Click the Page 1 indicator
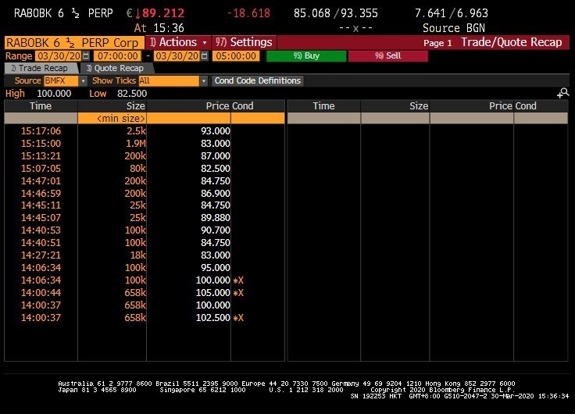This screenshot has width=575, height=414. (437, 43)
